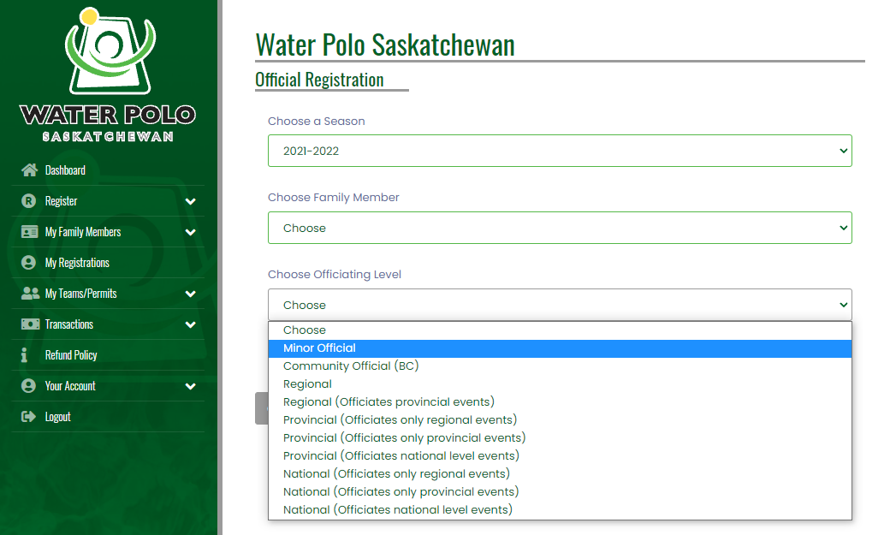Click the Register circled R icon
The height and width of the screenshot is (535, 896).
point(30,201)
